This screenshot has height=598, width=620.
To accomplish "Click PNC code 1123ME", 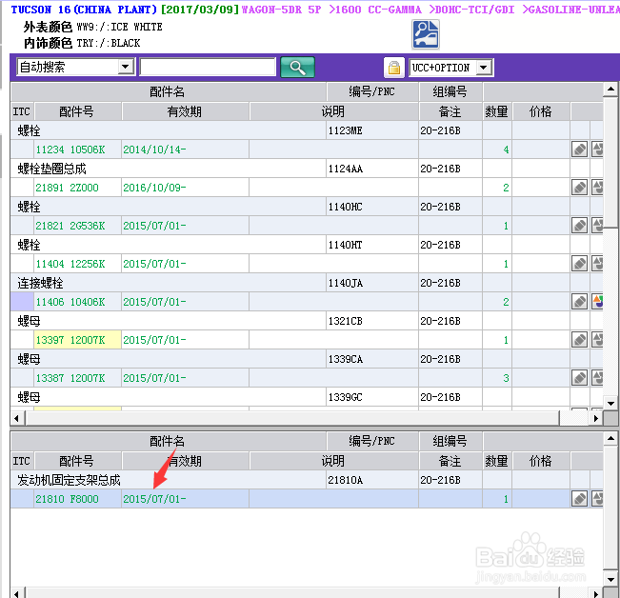I will [345, 130].
